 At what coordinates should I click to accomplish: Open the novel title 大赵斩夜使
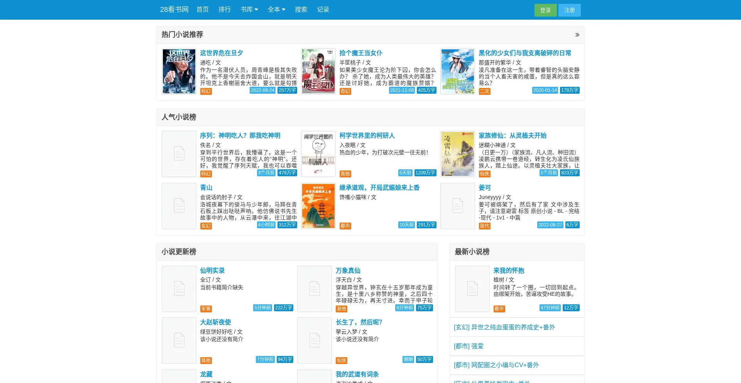click(x=215, y=322)
